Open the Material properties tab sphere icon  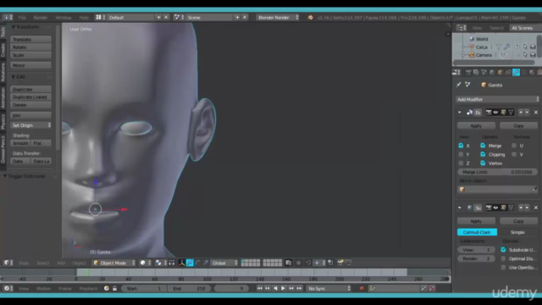coord(532,72)
